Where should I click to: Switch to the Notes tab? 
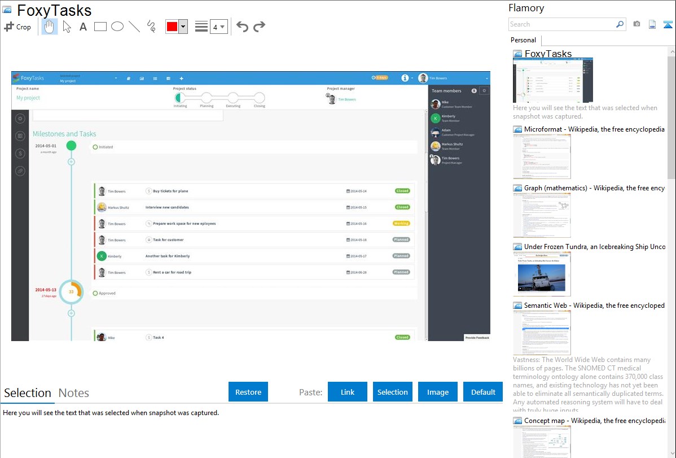(x=74, y=393)
